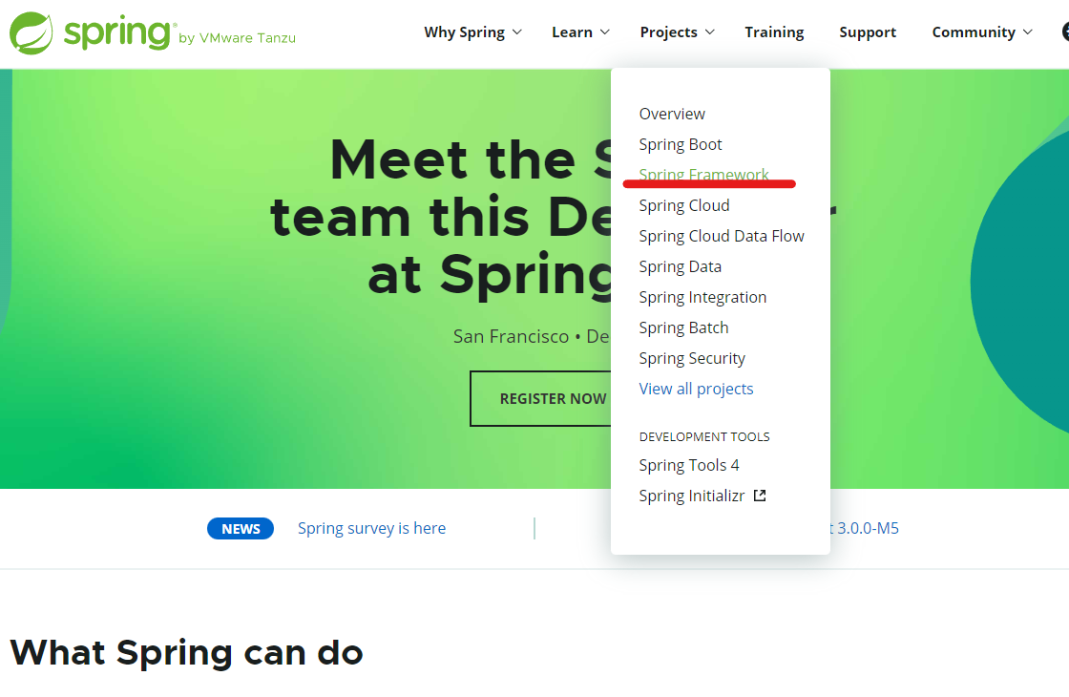Image resolution: width=1069 pixels, height=697 pixels.
Task: Open Spring Cloud project
Action: pyautogui.click(x=683, y=205)
